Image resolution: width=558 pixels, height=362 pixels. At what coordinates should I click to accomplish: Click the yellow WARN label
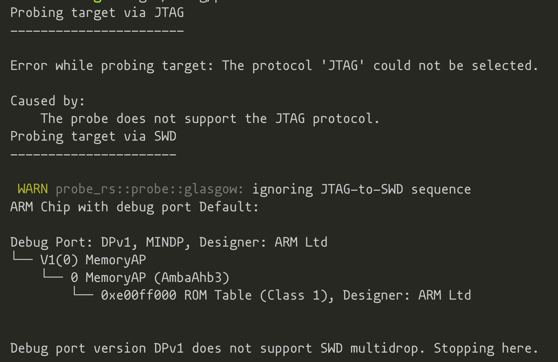[x=33, y=189]
